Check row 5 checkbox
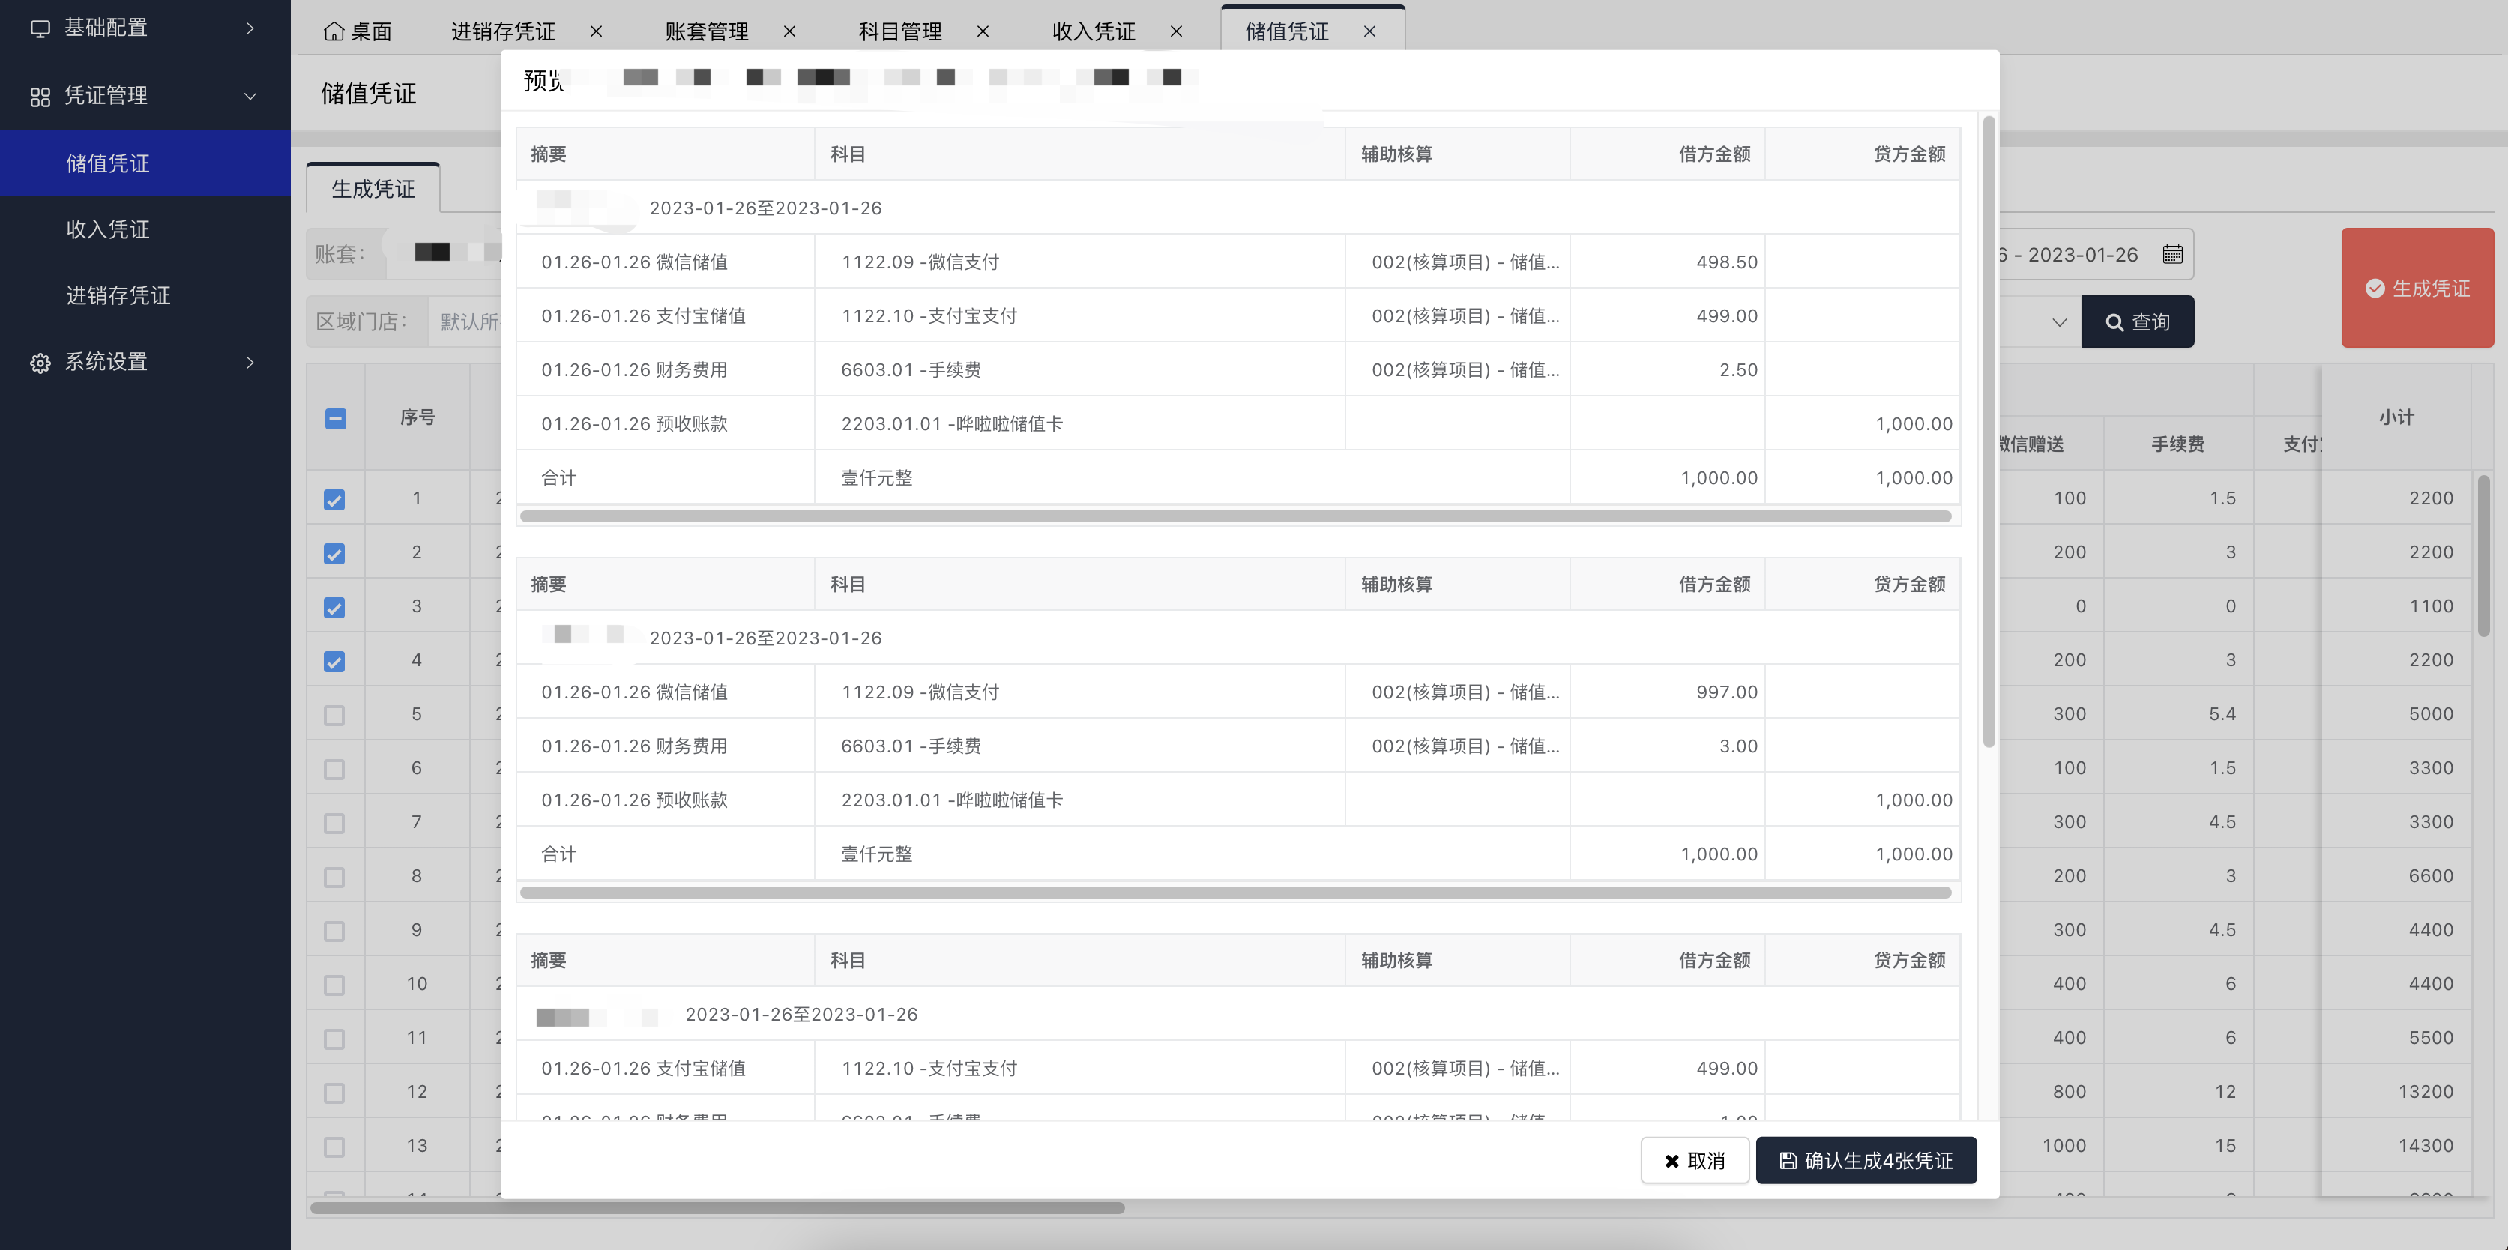Viewport: 2508px width, 1250px height. point(334,716)
